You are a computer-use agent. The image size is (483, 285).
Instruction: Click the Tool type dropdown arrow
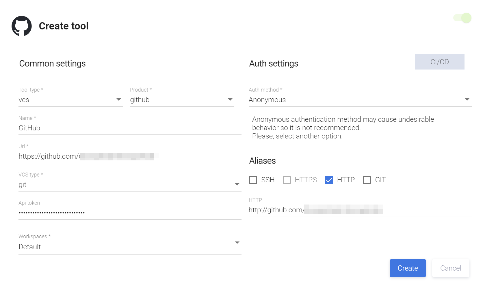point(118,100)
